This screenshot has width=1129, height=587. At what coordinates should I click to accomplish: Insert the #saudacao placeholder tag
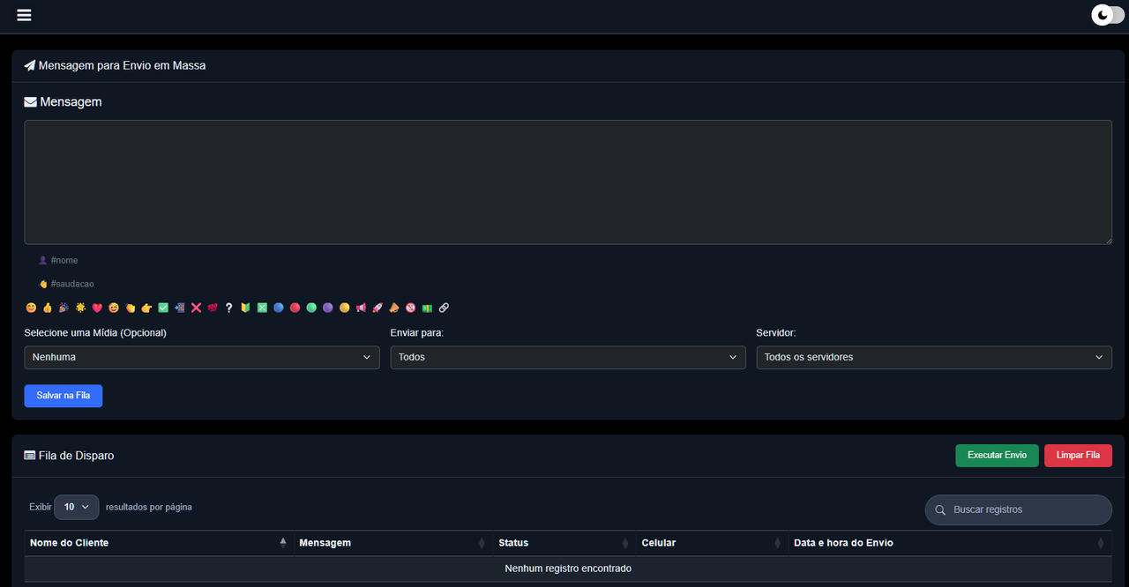[x=66, y=284]
